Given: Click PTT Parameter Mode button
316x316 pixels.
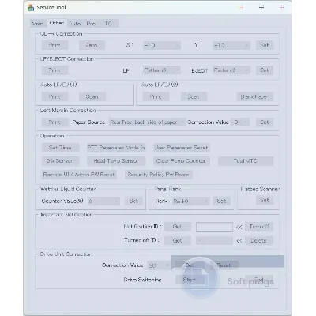Looking at the screenshot, I should (116, 148).
